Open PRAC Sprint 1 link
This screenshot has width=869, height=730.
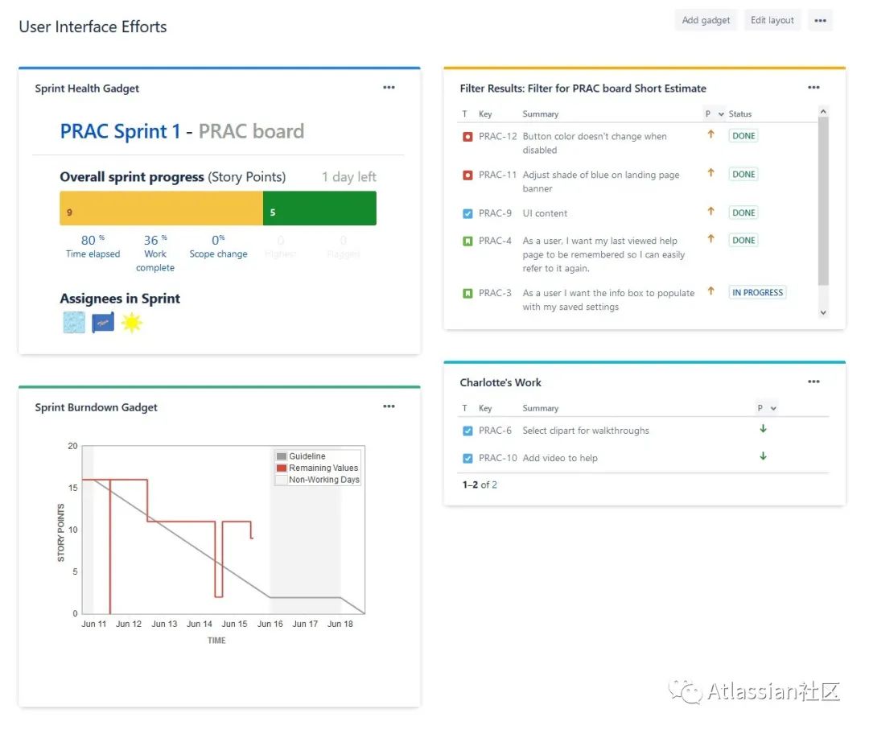coord(120,131)
